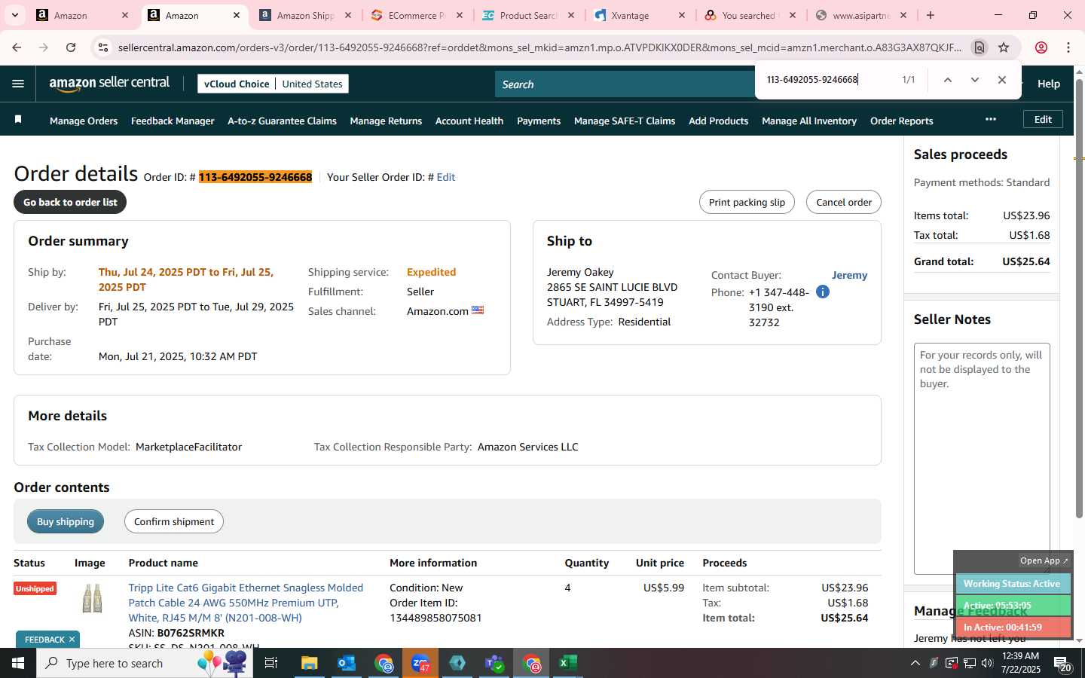Go to previous find result arrow
This screenshot has height=678, width=1085.
click(948, 80)
